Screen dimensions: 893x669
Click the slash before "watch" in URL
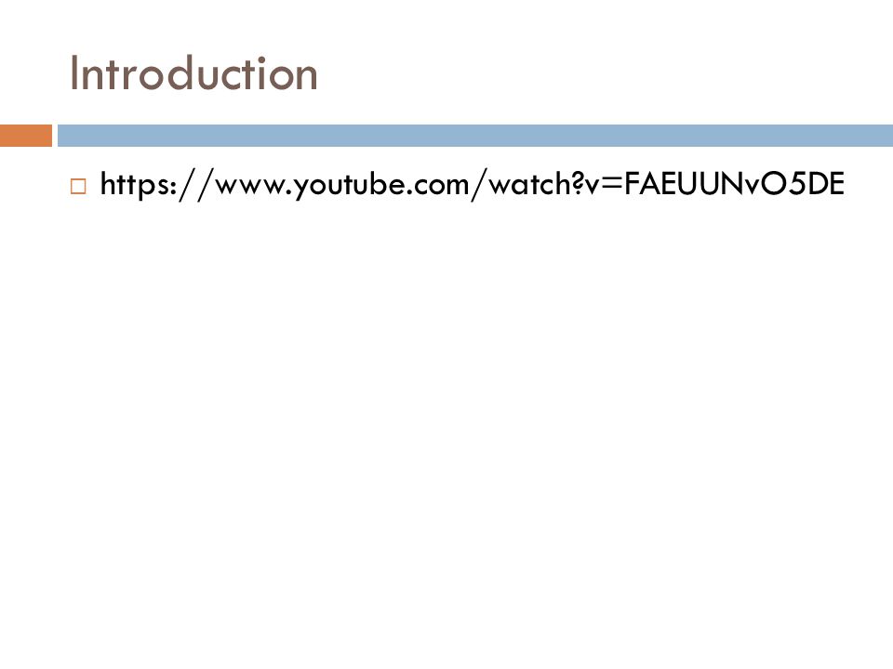pyautogui.click(x=478, y=185)
